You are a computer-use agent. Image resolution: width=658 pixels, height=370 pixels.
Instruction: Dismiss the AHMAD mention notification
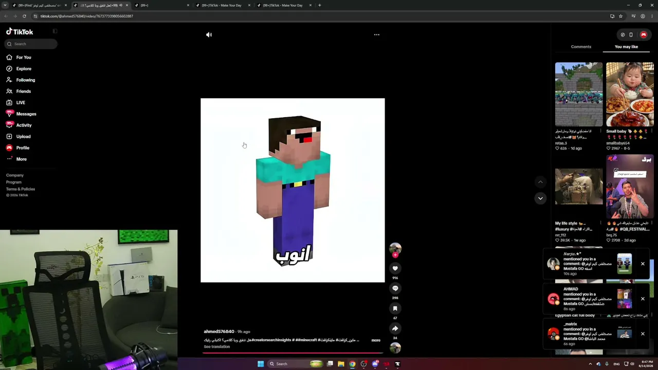coord(643,299)
